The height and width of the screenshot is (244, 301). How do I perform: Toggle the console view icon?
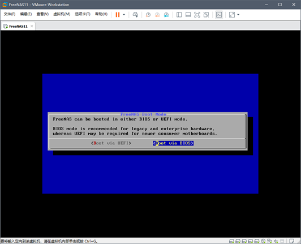click(219, 15)
